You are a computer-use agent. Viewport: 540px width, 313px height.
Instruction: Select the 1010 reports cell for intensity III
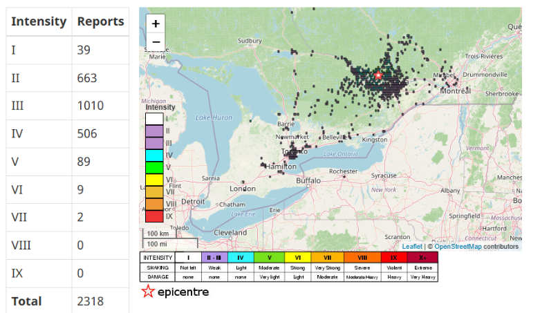pos(91,106)
